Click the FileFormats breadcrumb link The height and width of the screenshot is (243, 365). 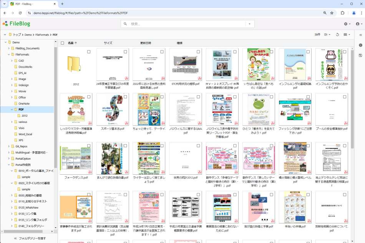tap(42, 35)
